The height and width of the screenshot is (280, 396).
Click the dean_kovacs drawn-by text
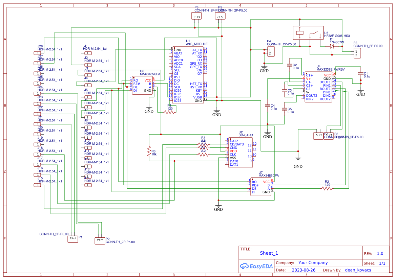[x=358, y=270]
